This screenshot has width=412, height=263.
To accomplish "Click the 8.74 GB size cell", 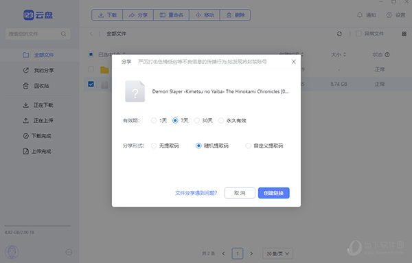I will pos(339,84).
